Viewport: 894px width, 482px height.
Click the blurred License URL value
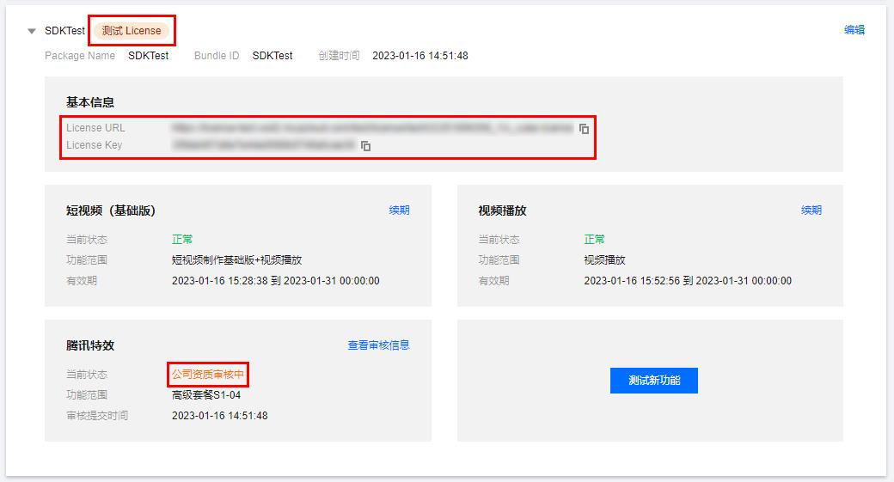click(x=372, y=128)
